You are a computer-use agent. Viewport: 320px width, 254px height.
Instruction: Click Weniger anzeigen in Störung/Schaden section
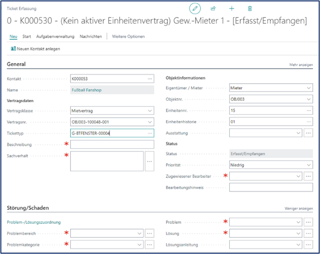tap(298, 208)
